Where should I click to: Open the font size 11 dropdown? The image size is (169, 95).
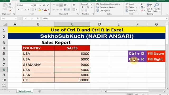pos(40,5)
